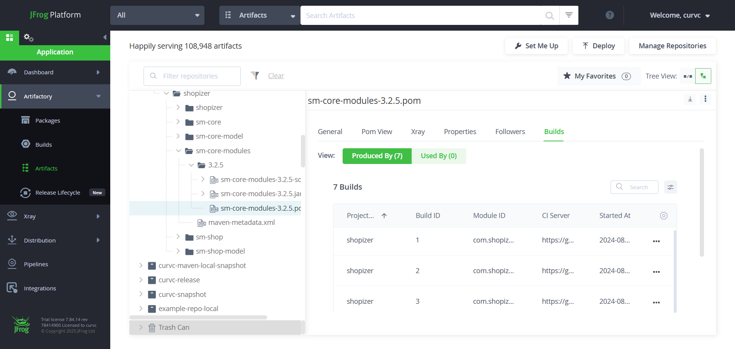Click the Set Me Up button

tap(536, 46)
